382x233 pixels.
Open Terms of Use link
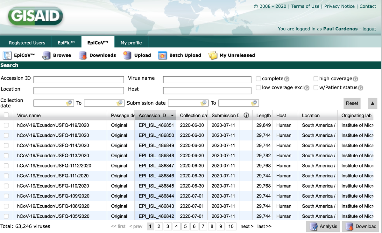pyautogui.click(x=305, y=6)
